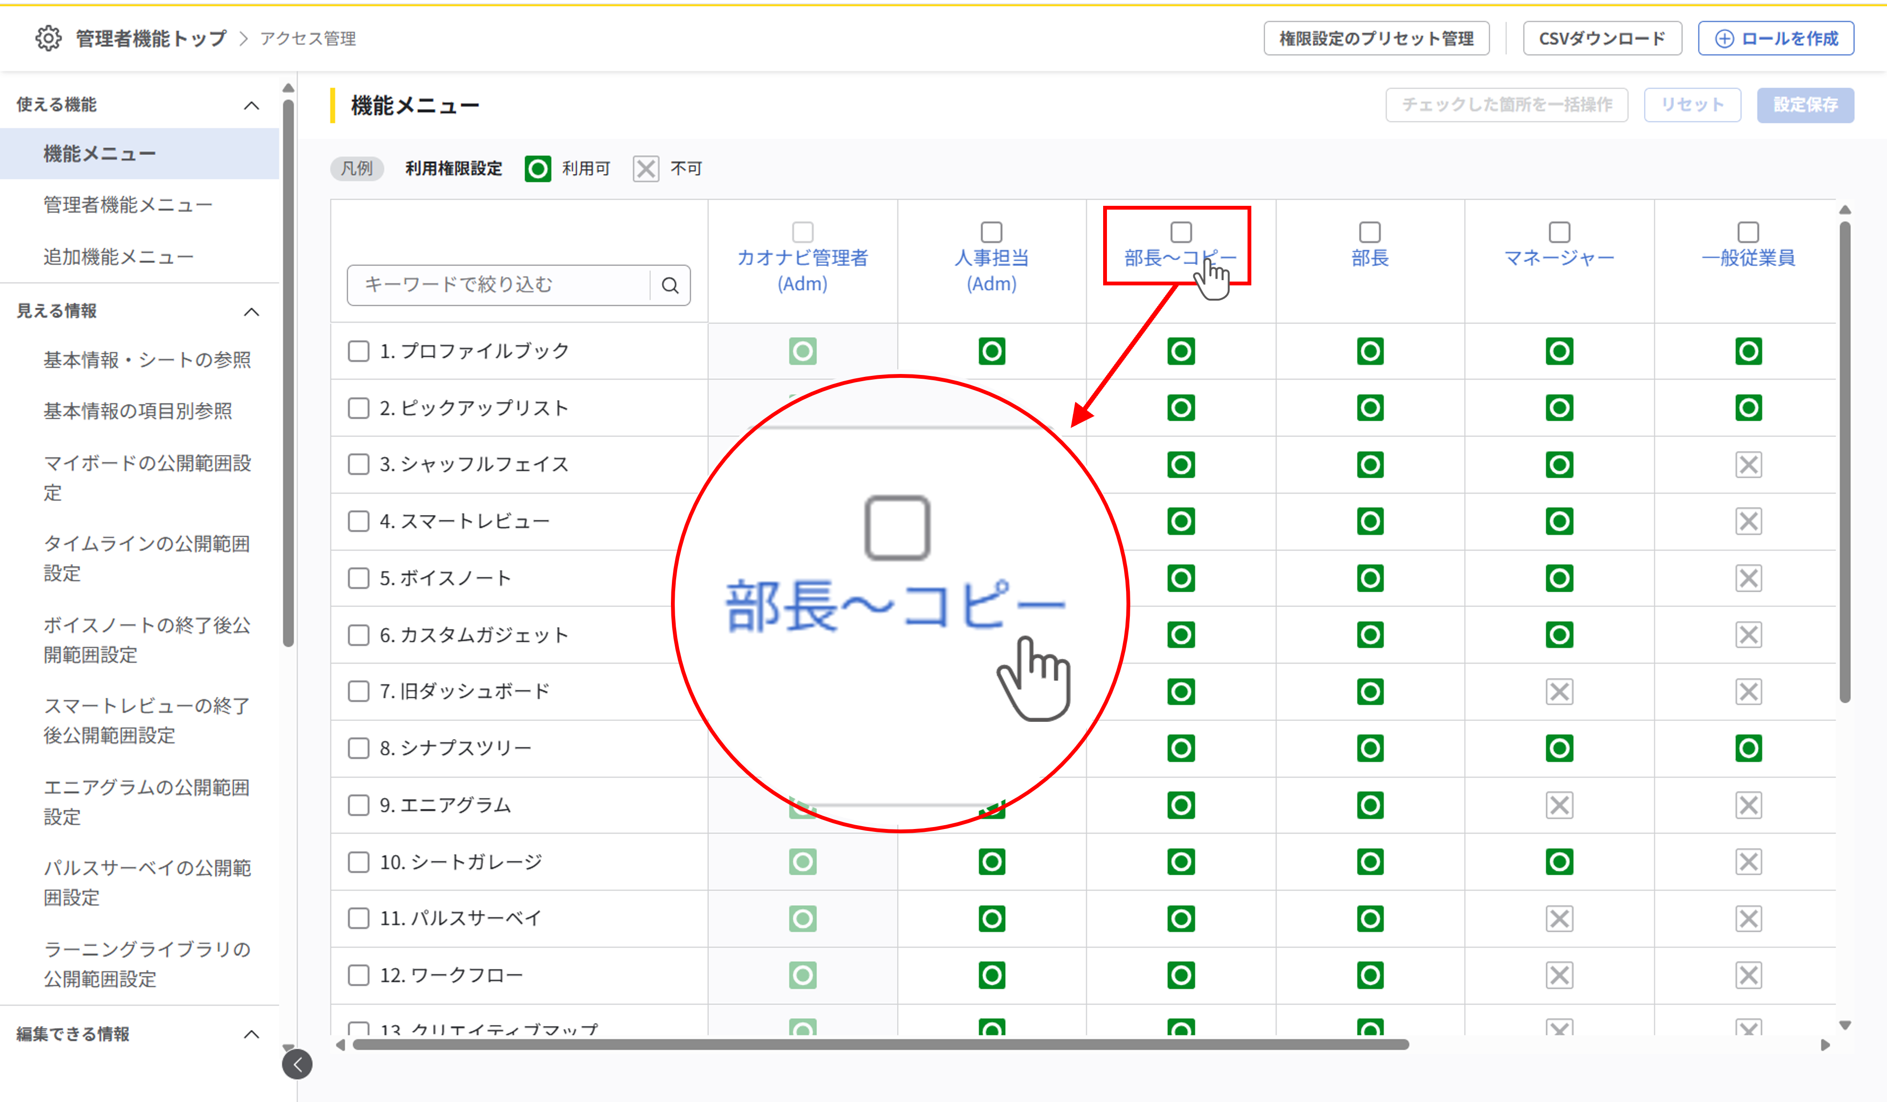Toggle ワークフロー X mark for 一般従業員
The width and height of the screenshot is (1887, 1102).
(1748, 975)
